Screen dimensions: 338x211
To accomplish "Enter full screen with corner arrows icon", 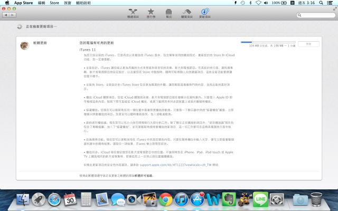I will [335, 8].
